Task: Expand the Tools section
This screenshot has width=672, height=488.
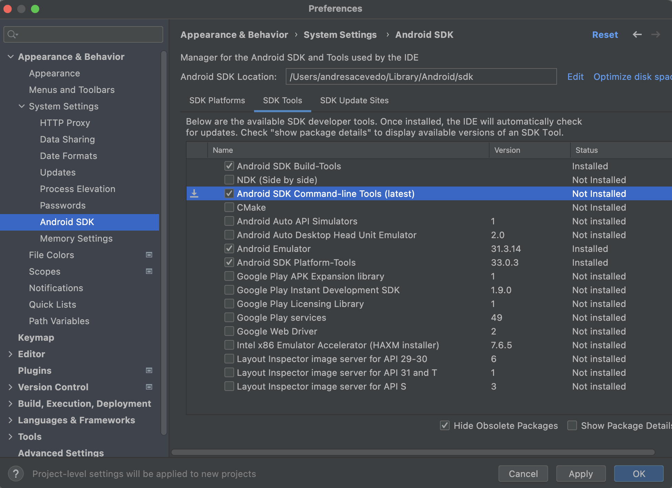Action: [11, 436]
